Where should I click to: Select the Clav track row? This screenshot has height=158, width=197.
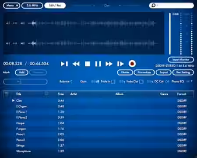pyautogui.click(x=98, y=100)
